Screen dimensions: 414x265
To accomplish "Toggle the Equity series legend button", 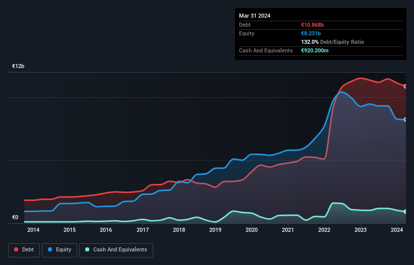I will [60, 250].
